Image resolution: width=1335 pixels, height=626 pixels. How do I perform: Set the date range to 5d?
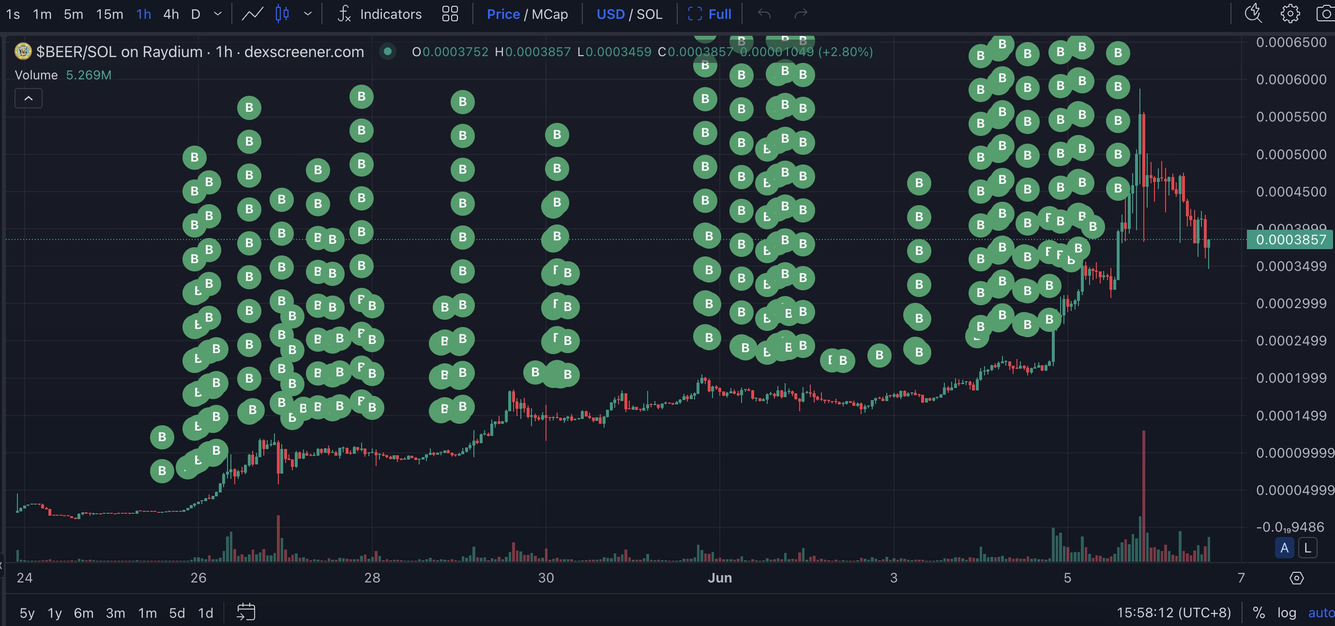coord(177,613)
